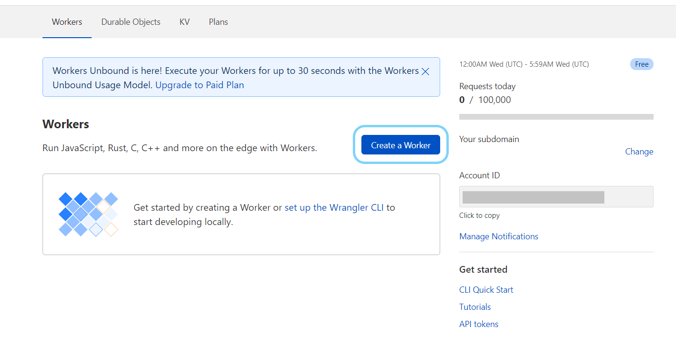Viewport: 676px width, 338px height.
Task: Click the UTC time range label
Action: [524, 64]
